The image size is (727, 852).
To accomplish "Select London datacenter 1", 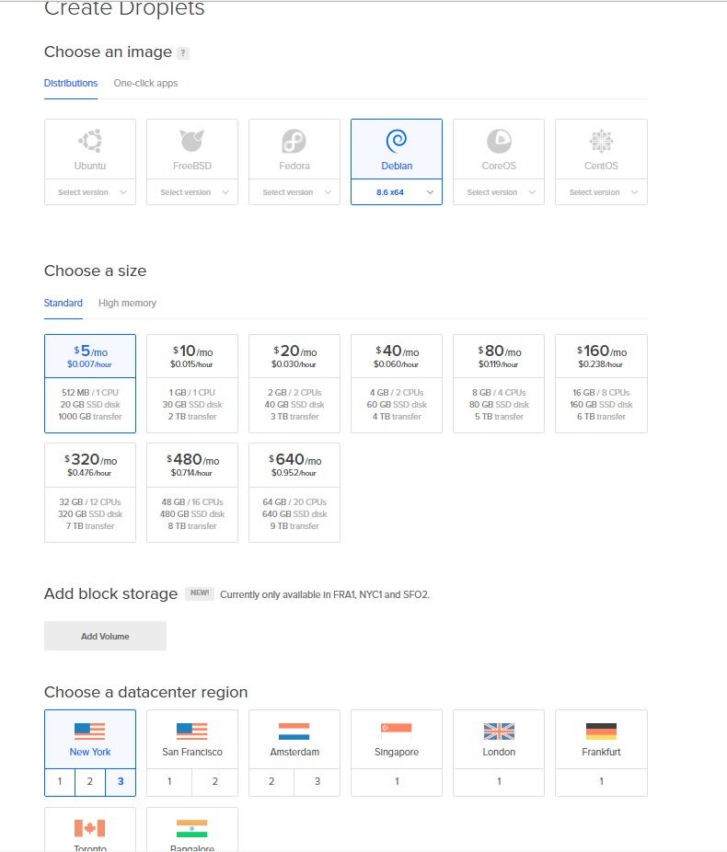I will (499, 781).
